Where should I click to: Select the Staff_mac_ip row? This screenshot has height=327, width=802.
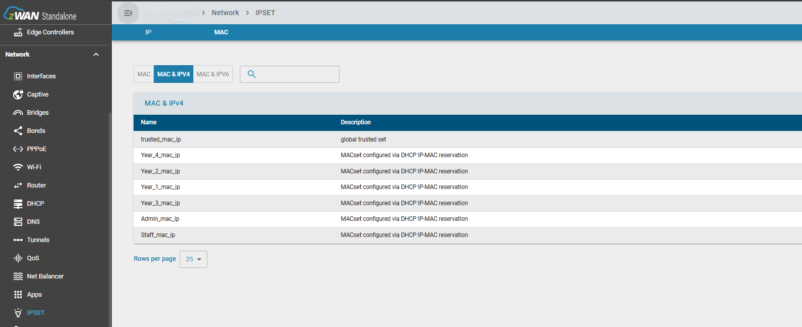tap(468, 235)
